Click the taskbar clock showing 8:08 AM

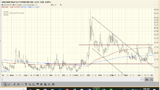[146, 89]
